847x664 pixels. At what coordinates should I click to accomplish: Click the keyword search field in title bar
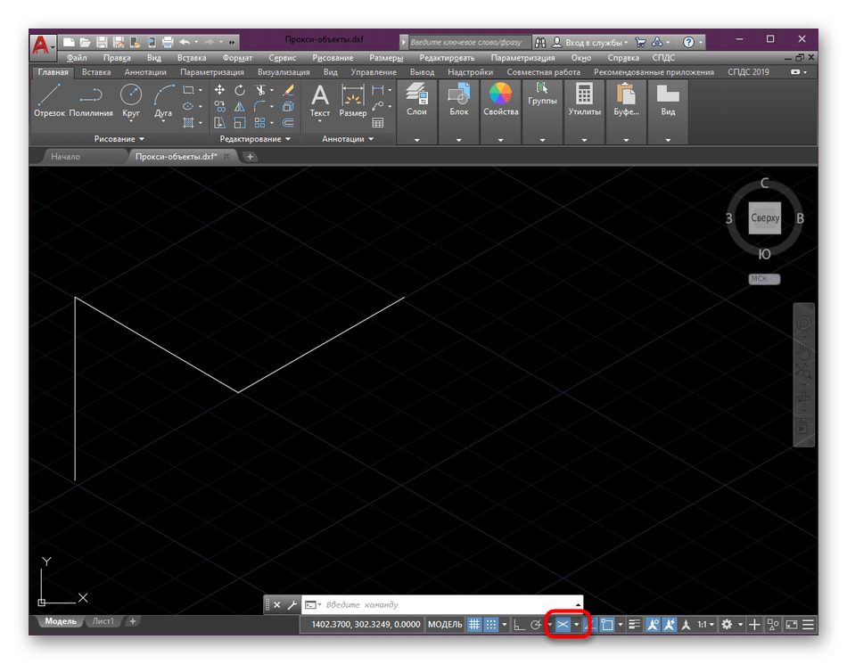click(469, 42)
